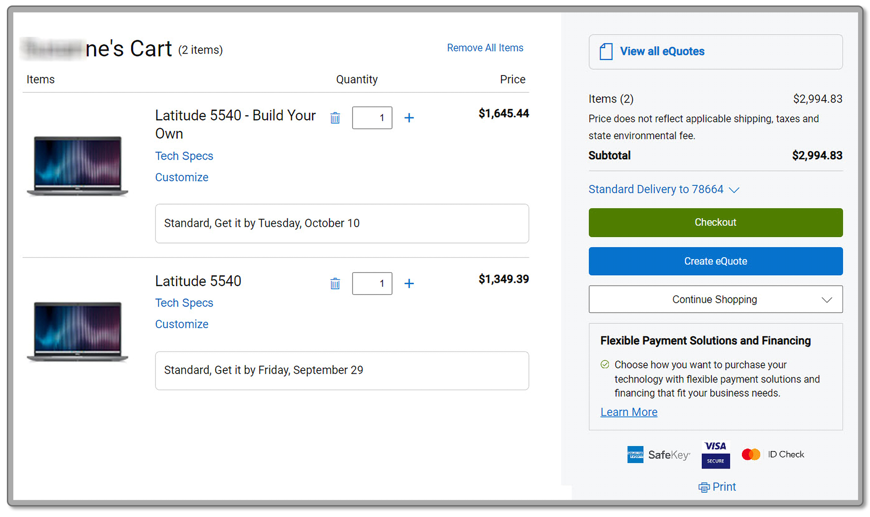Open Tech Specs for Latitude 5540 Build Your Own
Viewport: 870px width, 517px height.
coord(184,156)
